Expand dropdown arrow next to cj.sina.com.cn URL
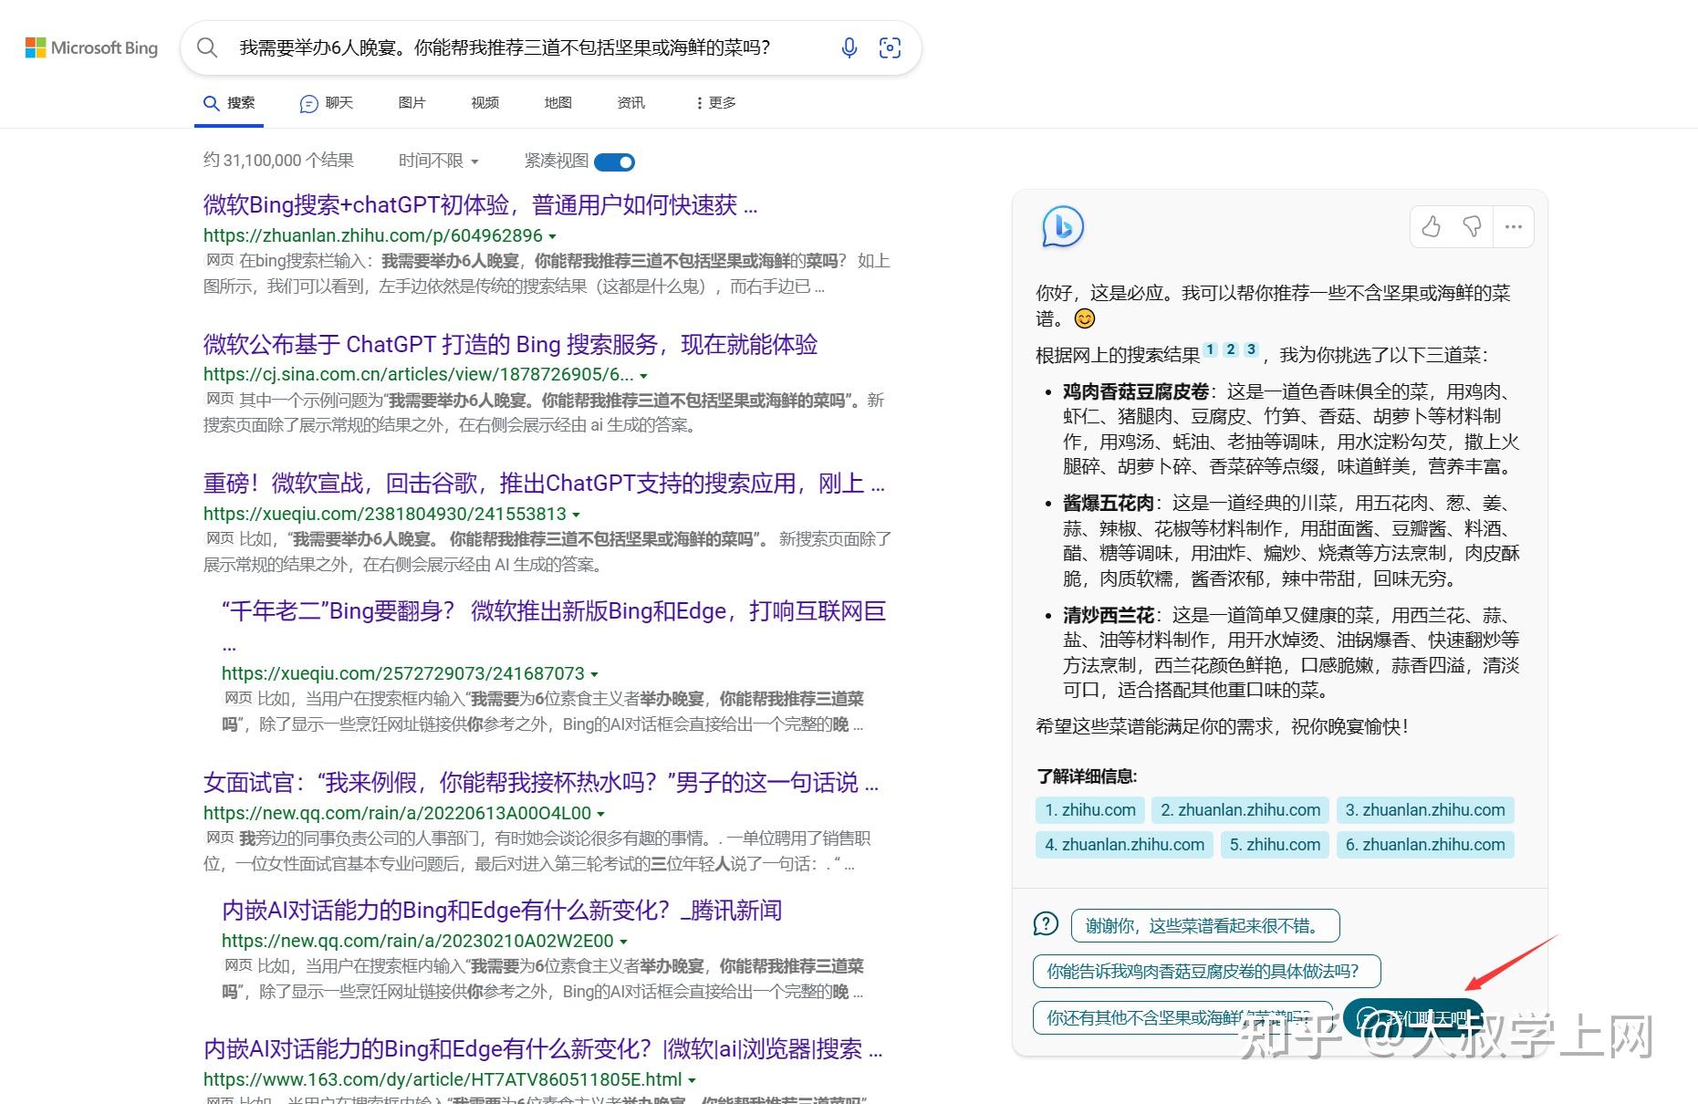This screenshot has height=1104, width=1698. (x=643, y=376)
